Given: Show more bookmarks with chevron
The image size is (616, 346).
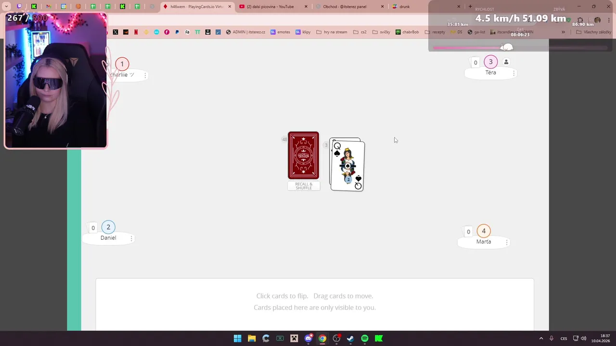Looking at the screenshot, I should point(564,32).
